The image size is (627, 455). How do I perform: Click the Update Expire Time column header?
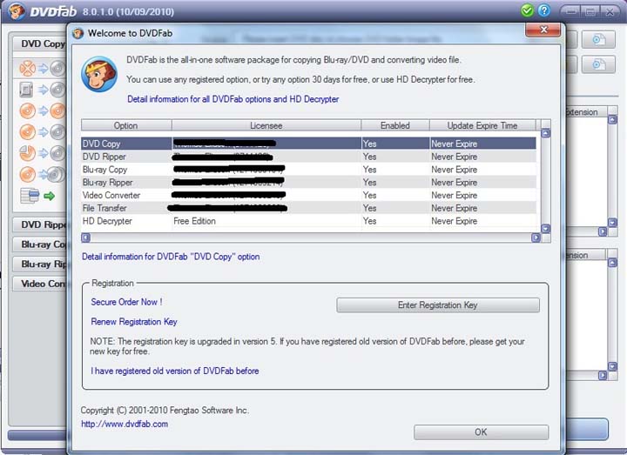tap(482, 125)
